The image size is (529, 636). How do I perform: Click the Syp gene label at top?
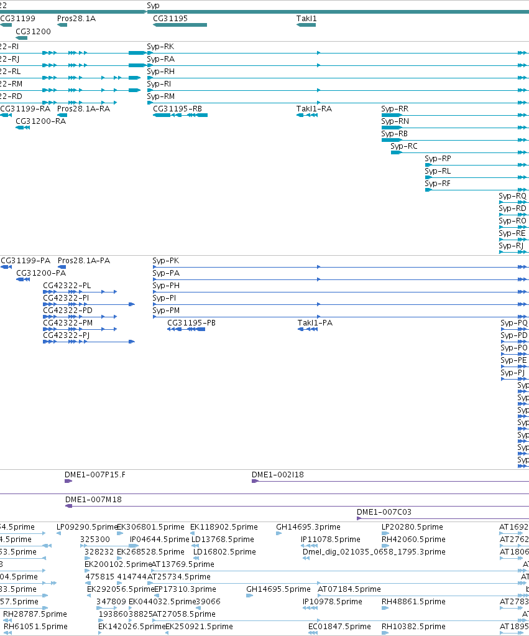point(153,6)
